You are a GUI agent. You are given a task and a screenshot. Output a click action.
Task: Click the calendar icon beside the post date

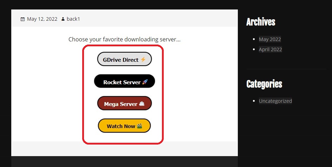pyautogui.click(x=22, y=19)
